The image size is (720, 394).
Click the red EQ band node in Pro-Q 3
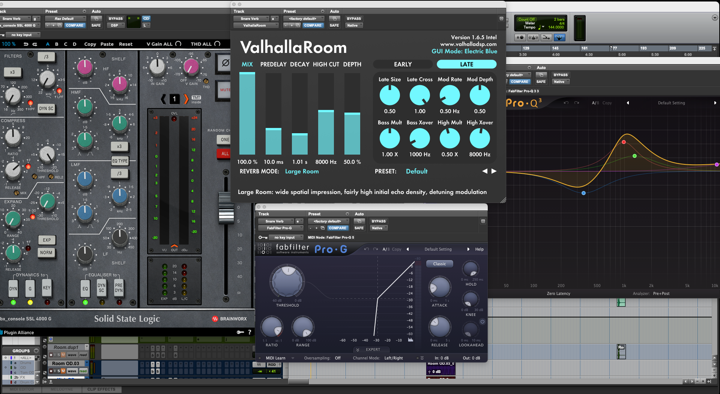point(624,142)
